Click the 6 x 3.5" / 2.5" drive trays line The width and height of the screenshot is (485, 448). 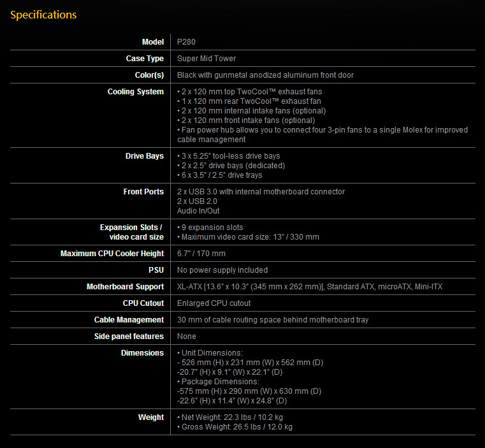220,175
